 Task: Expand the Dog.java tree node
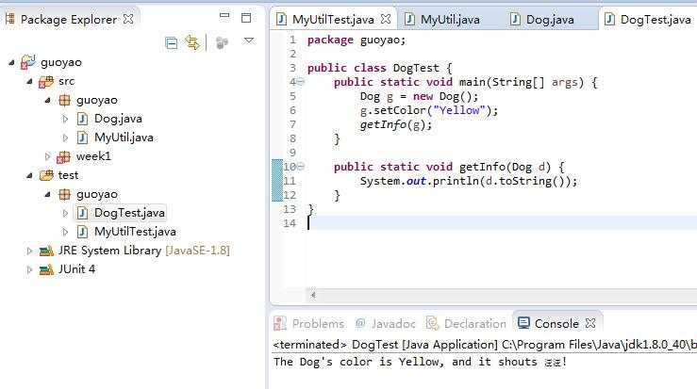point(65,119)
